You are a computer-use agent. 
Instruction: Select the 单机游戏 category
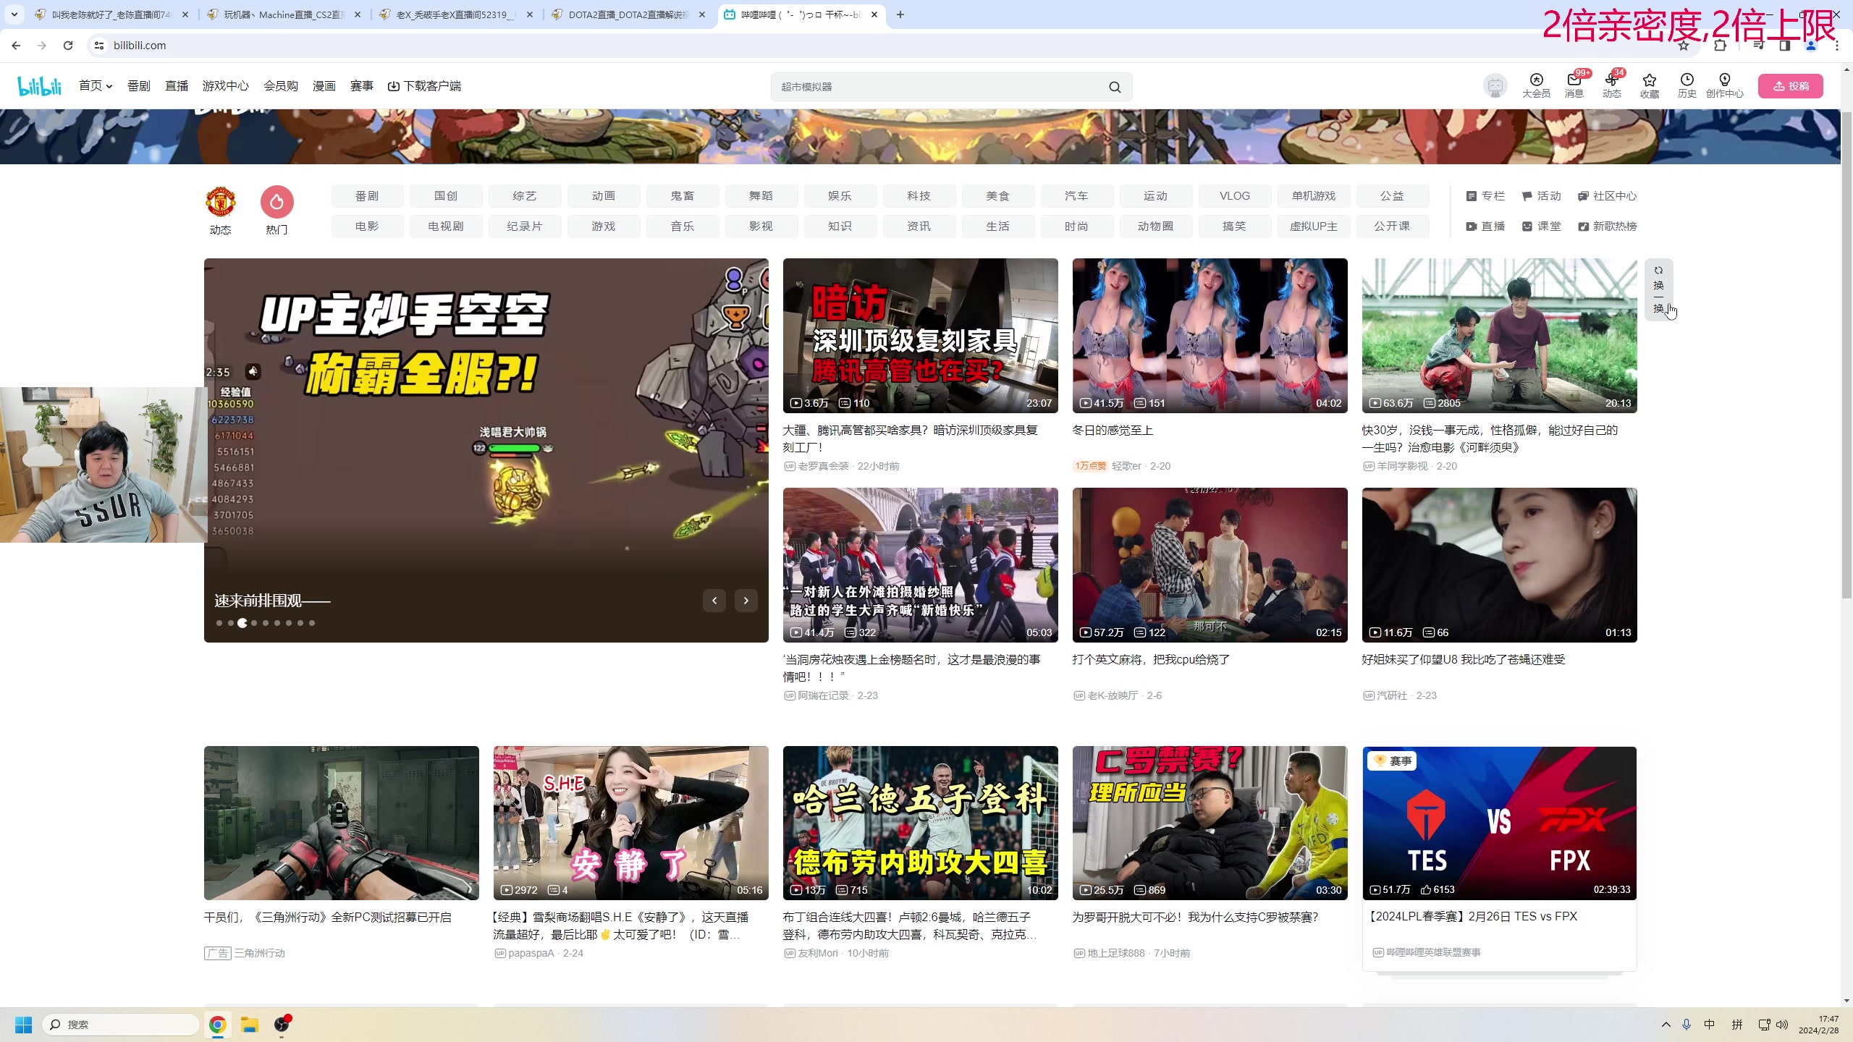coord(1314,196)
